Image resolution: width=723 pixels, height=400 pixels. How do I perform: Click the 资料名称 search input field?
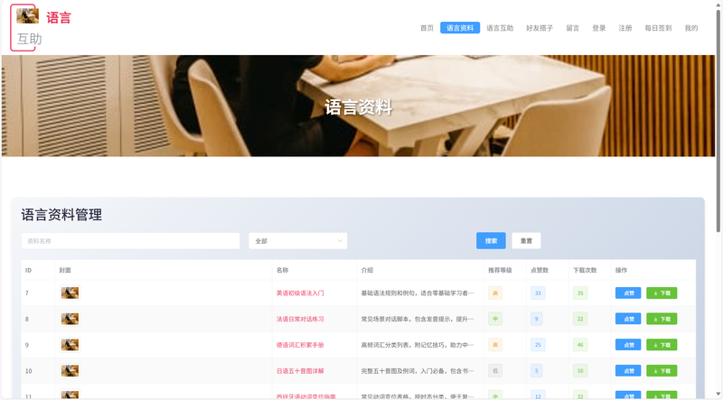point(130,241)
